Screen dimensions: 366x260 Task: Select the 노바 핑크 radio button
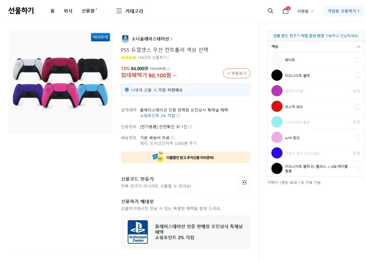[x=357, y=138]
